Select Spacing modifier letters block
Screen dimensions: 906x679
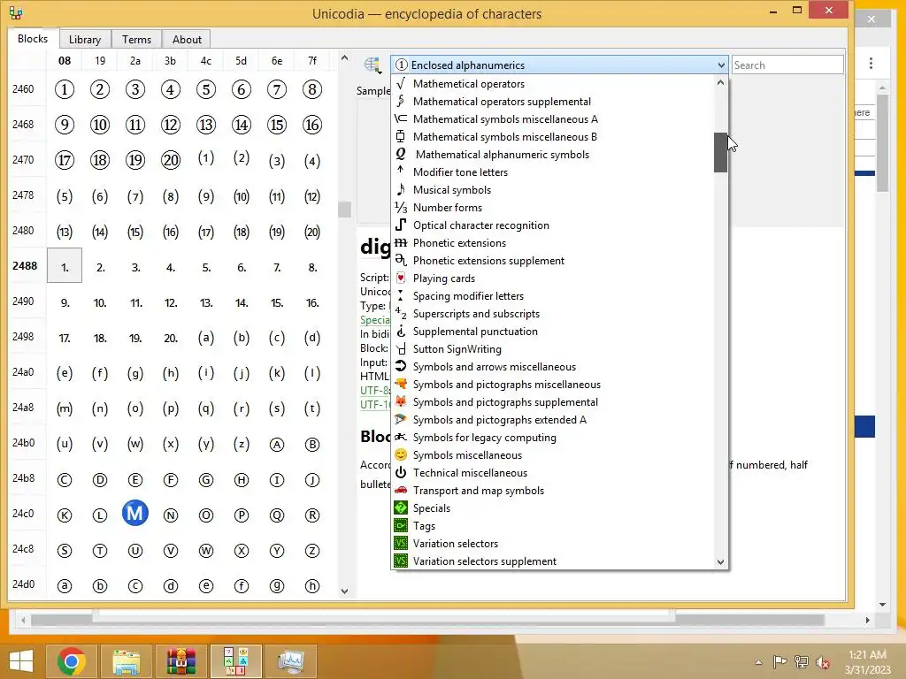point(553,296)
